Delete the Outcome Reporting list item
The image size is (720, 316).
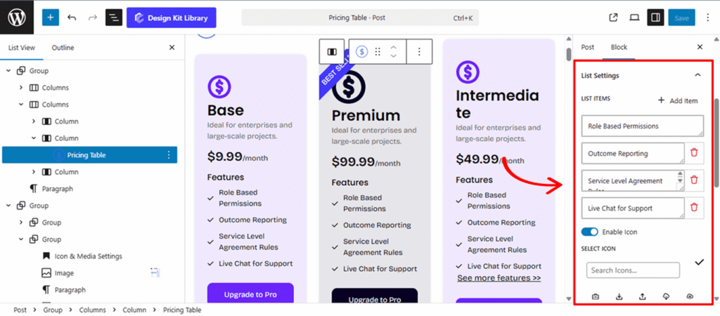pos(694,152)
